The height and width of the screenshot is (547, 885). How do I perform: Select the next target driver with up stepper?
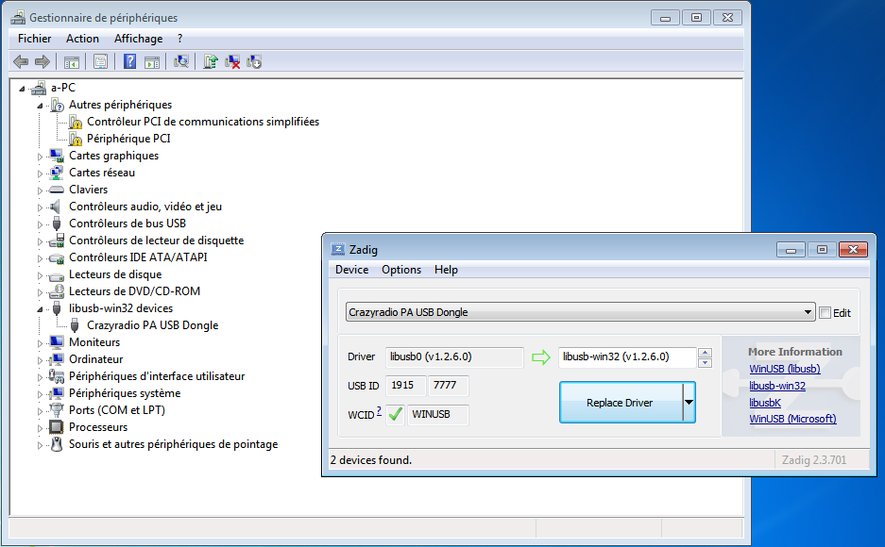point(705,353)
